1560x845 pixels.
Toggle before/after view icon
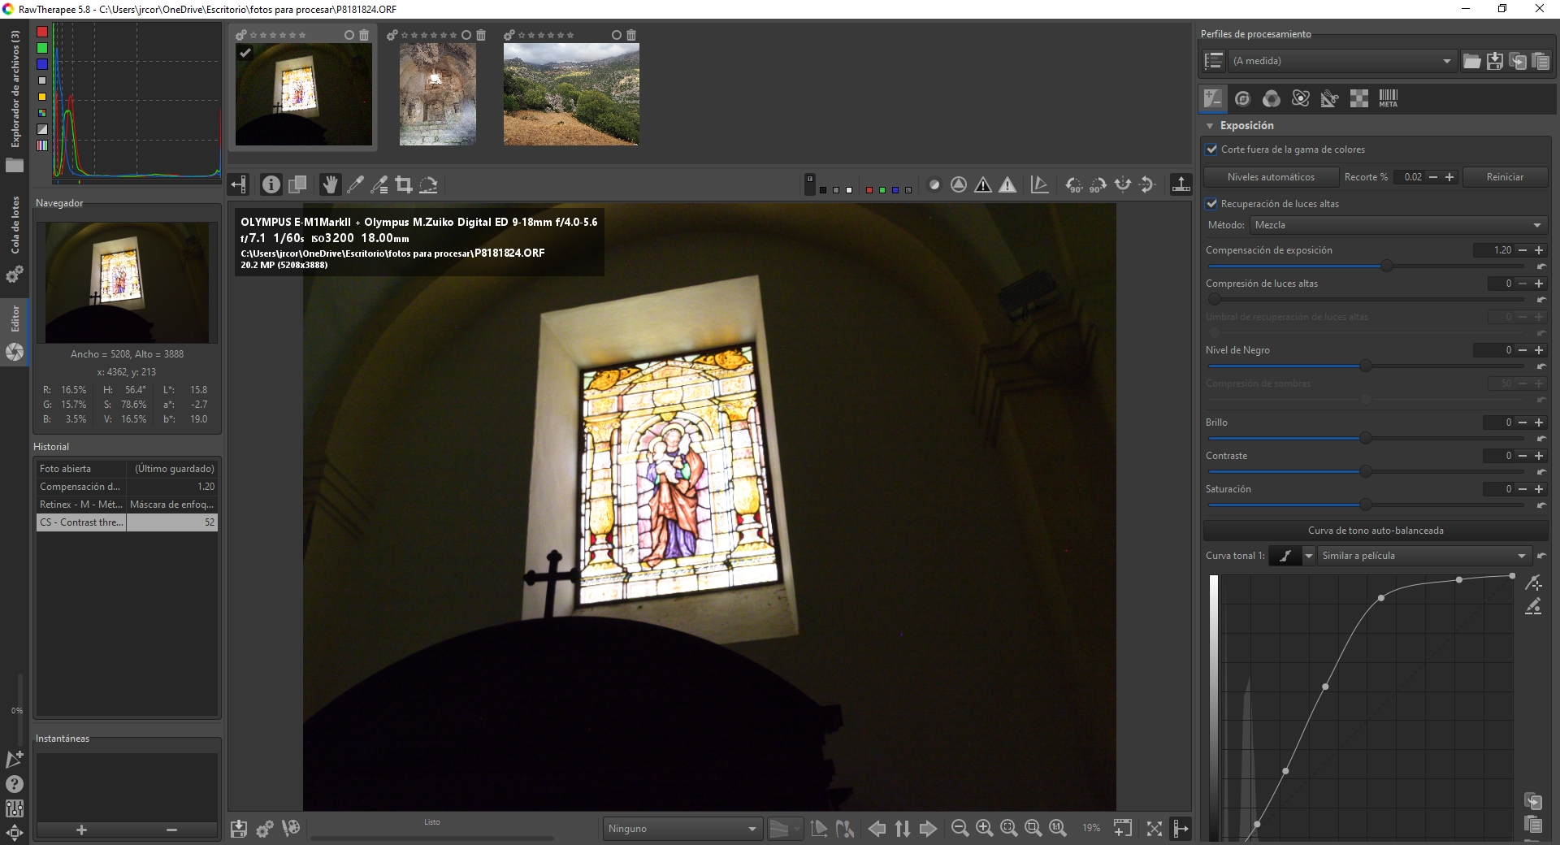click(297, 184)
